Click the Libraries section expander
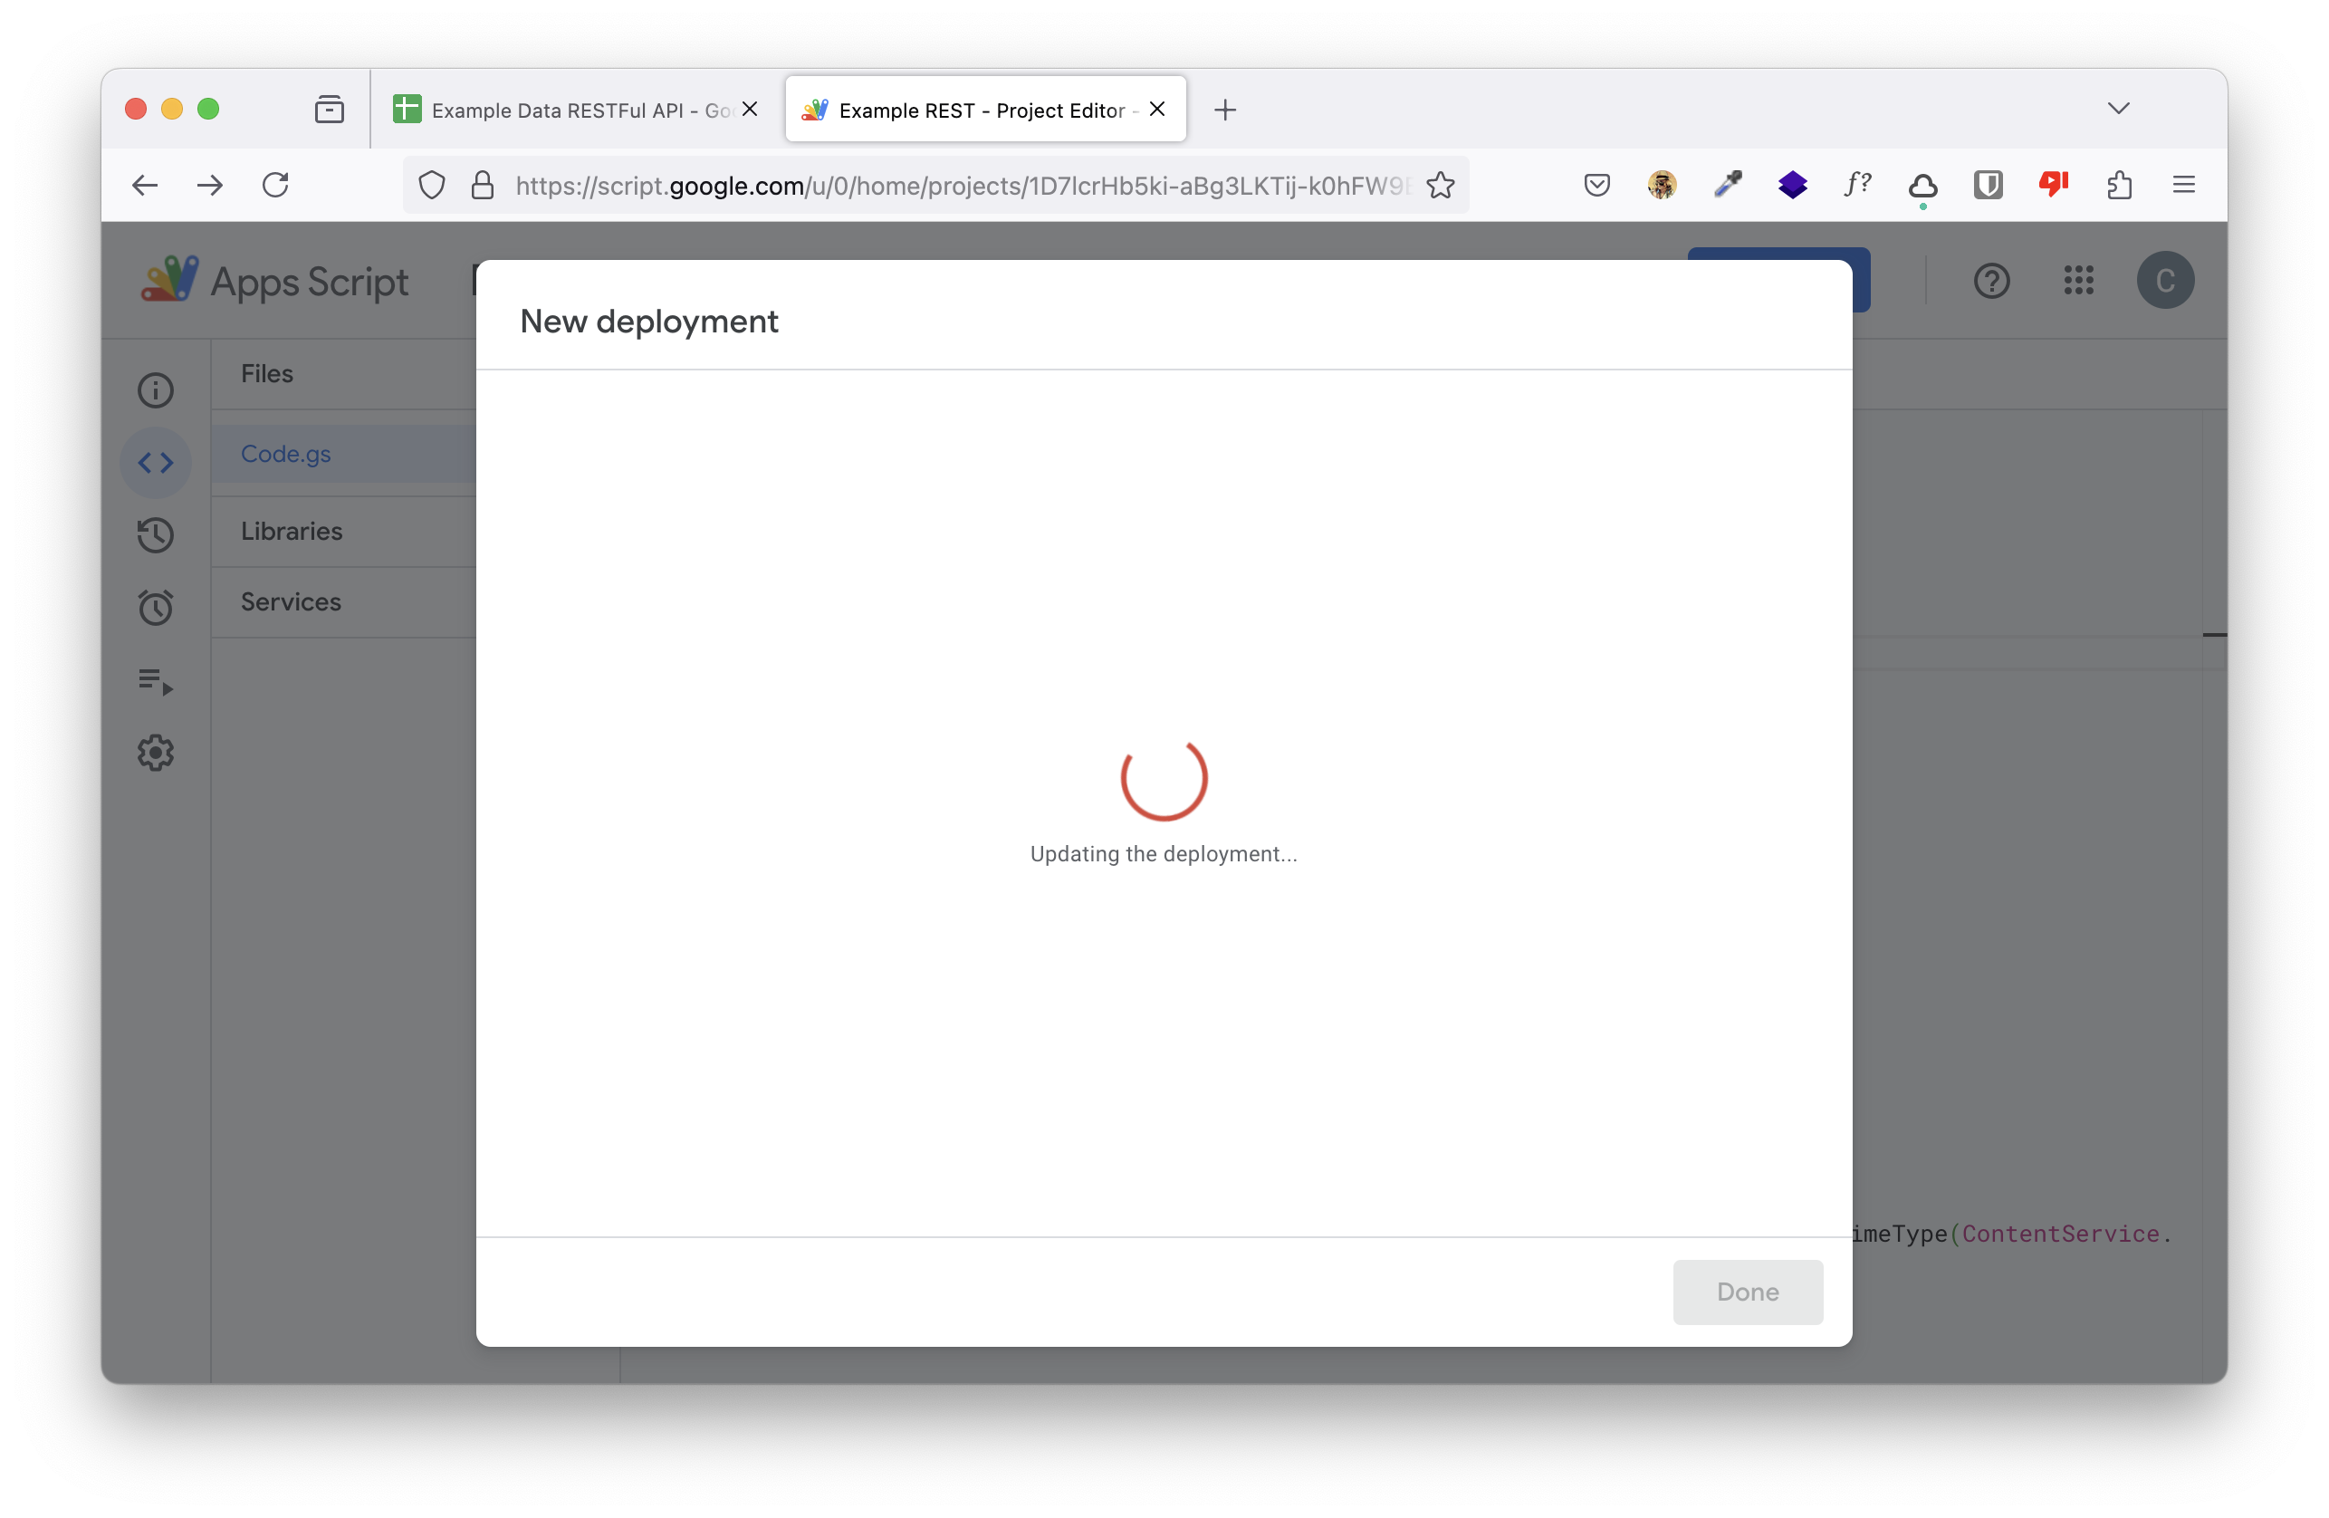This screenshot has width=2329, height=1518. pyautogui.click(x=291, y=530)
